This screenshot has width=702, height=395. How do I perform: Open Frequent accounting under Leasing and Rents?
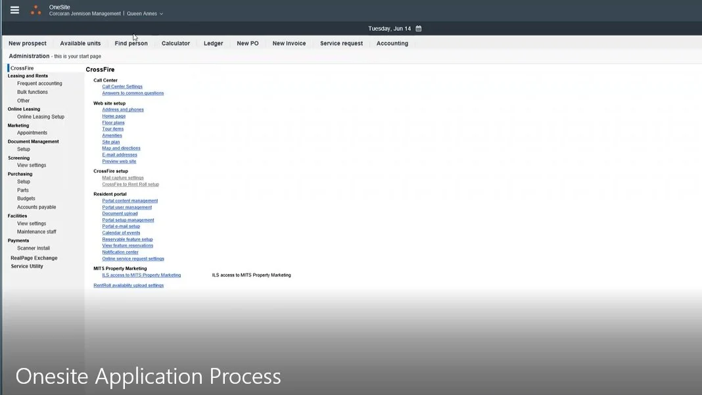(x=39, y=83)
